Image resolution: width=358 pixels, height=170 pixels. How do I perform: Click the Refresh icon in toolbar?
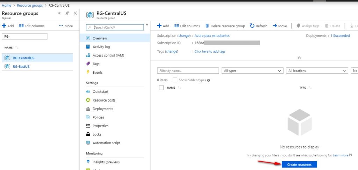(x=252, y=26)
